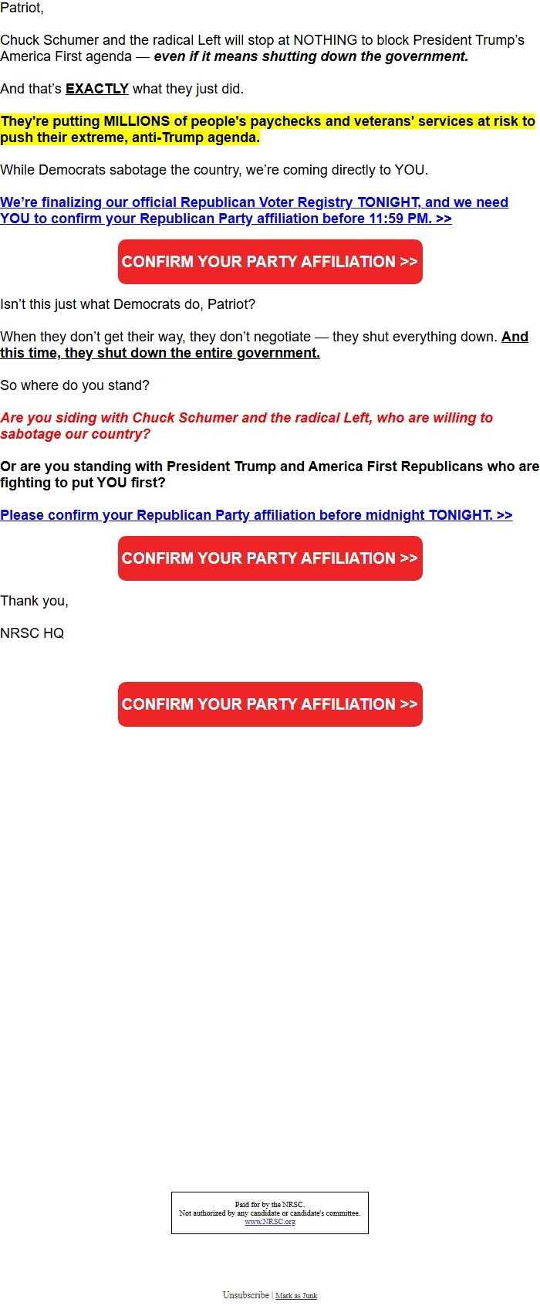
Task: Click the 'NRSC HQ' signature
Action: 32,633
